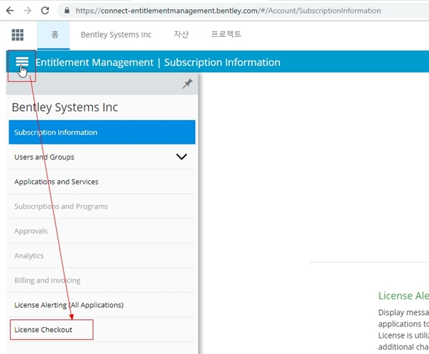Screen dimensions: 429x354
Task: Go to Billing and Invoicing
Action: [x=47, y=280]
